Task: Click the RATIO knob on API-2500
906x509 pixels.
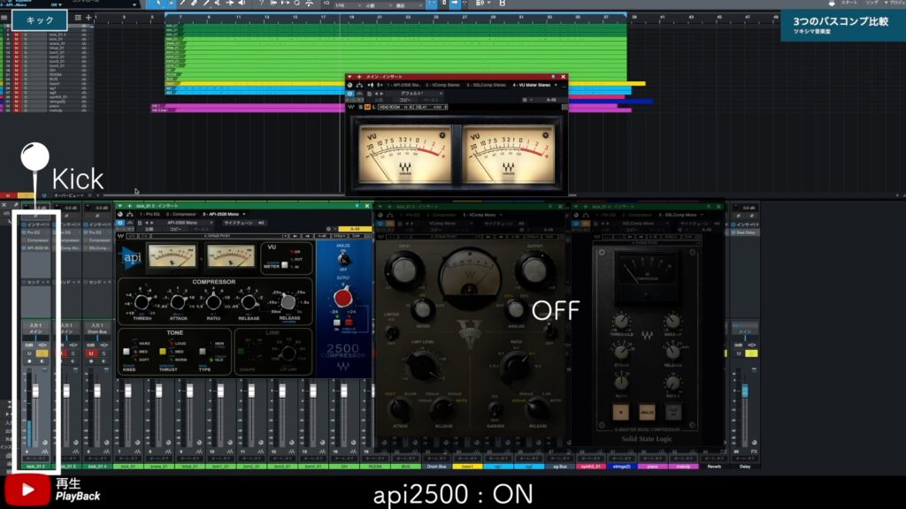Action: point(213,302)
